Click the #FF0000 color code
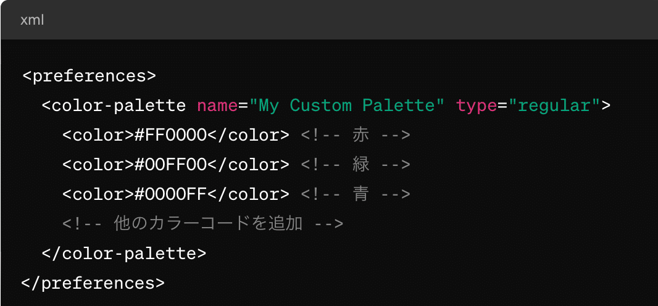The height and width of the screenshot is (306, 658). 171,135
